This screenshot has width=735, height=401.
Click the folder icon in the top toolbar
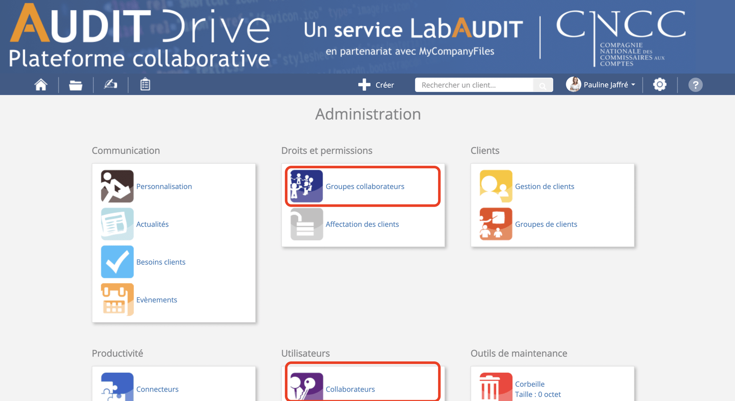coord(76,84)
